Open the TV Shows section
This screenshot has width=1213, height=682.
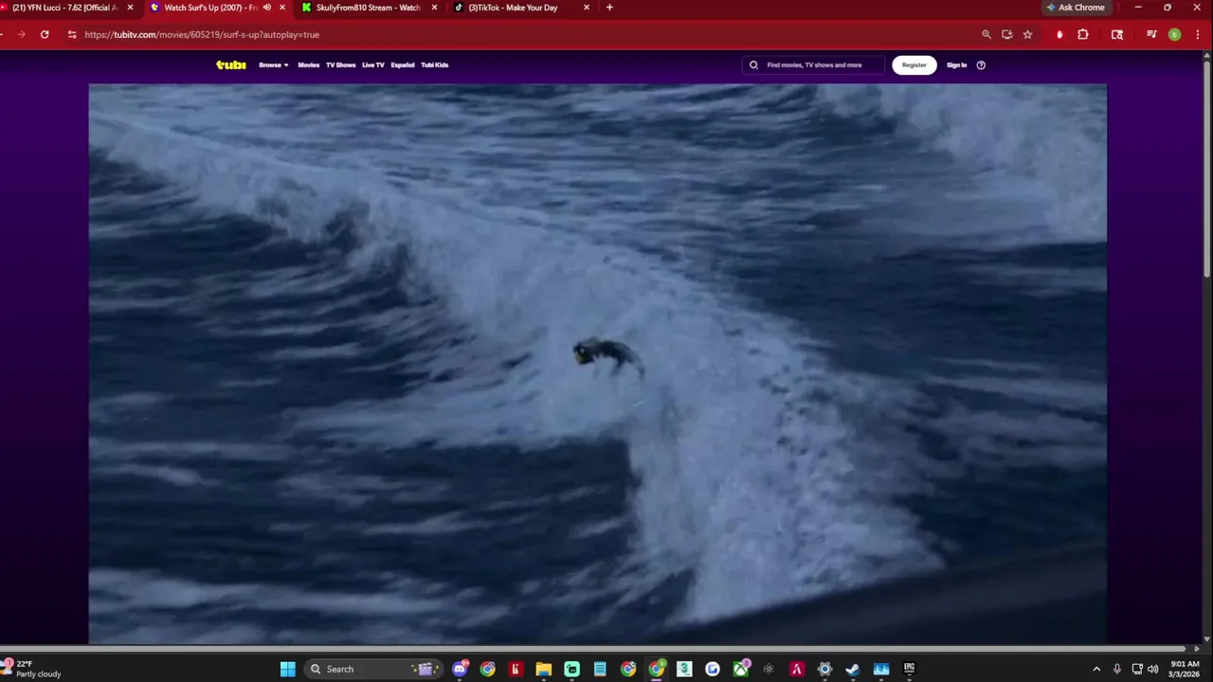pos(340,65)
